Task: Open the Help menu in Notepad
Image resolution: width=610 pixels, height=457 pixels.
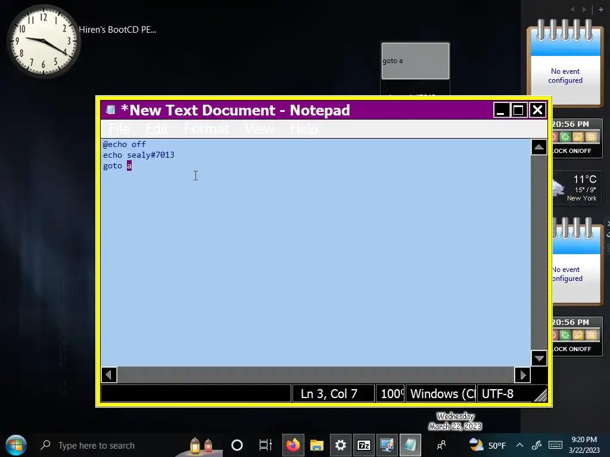Action: (304, 129)
